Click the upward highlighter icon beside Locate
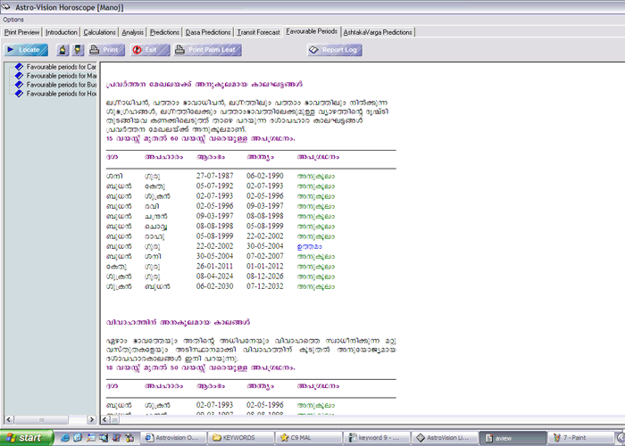Viewport: 625px width, 446px height. (x=62, y=50)
